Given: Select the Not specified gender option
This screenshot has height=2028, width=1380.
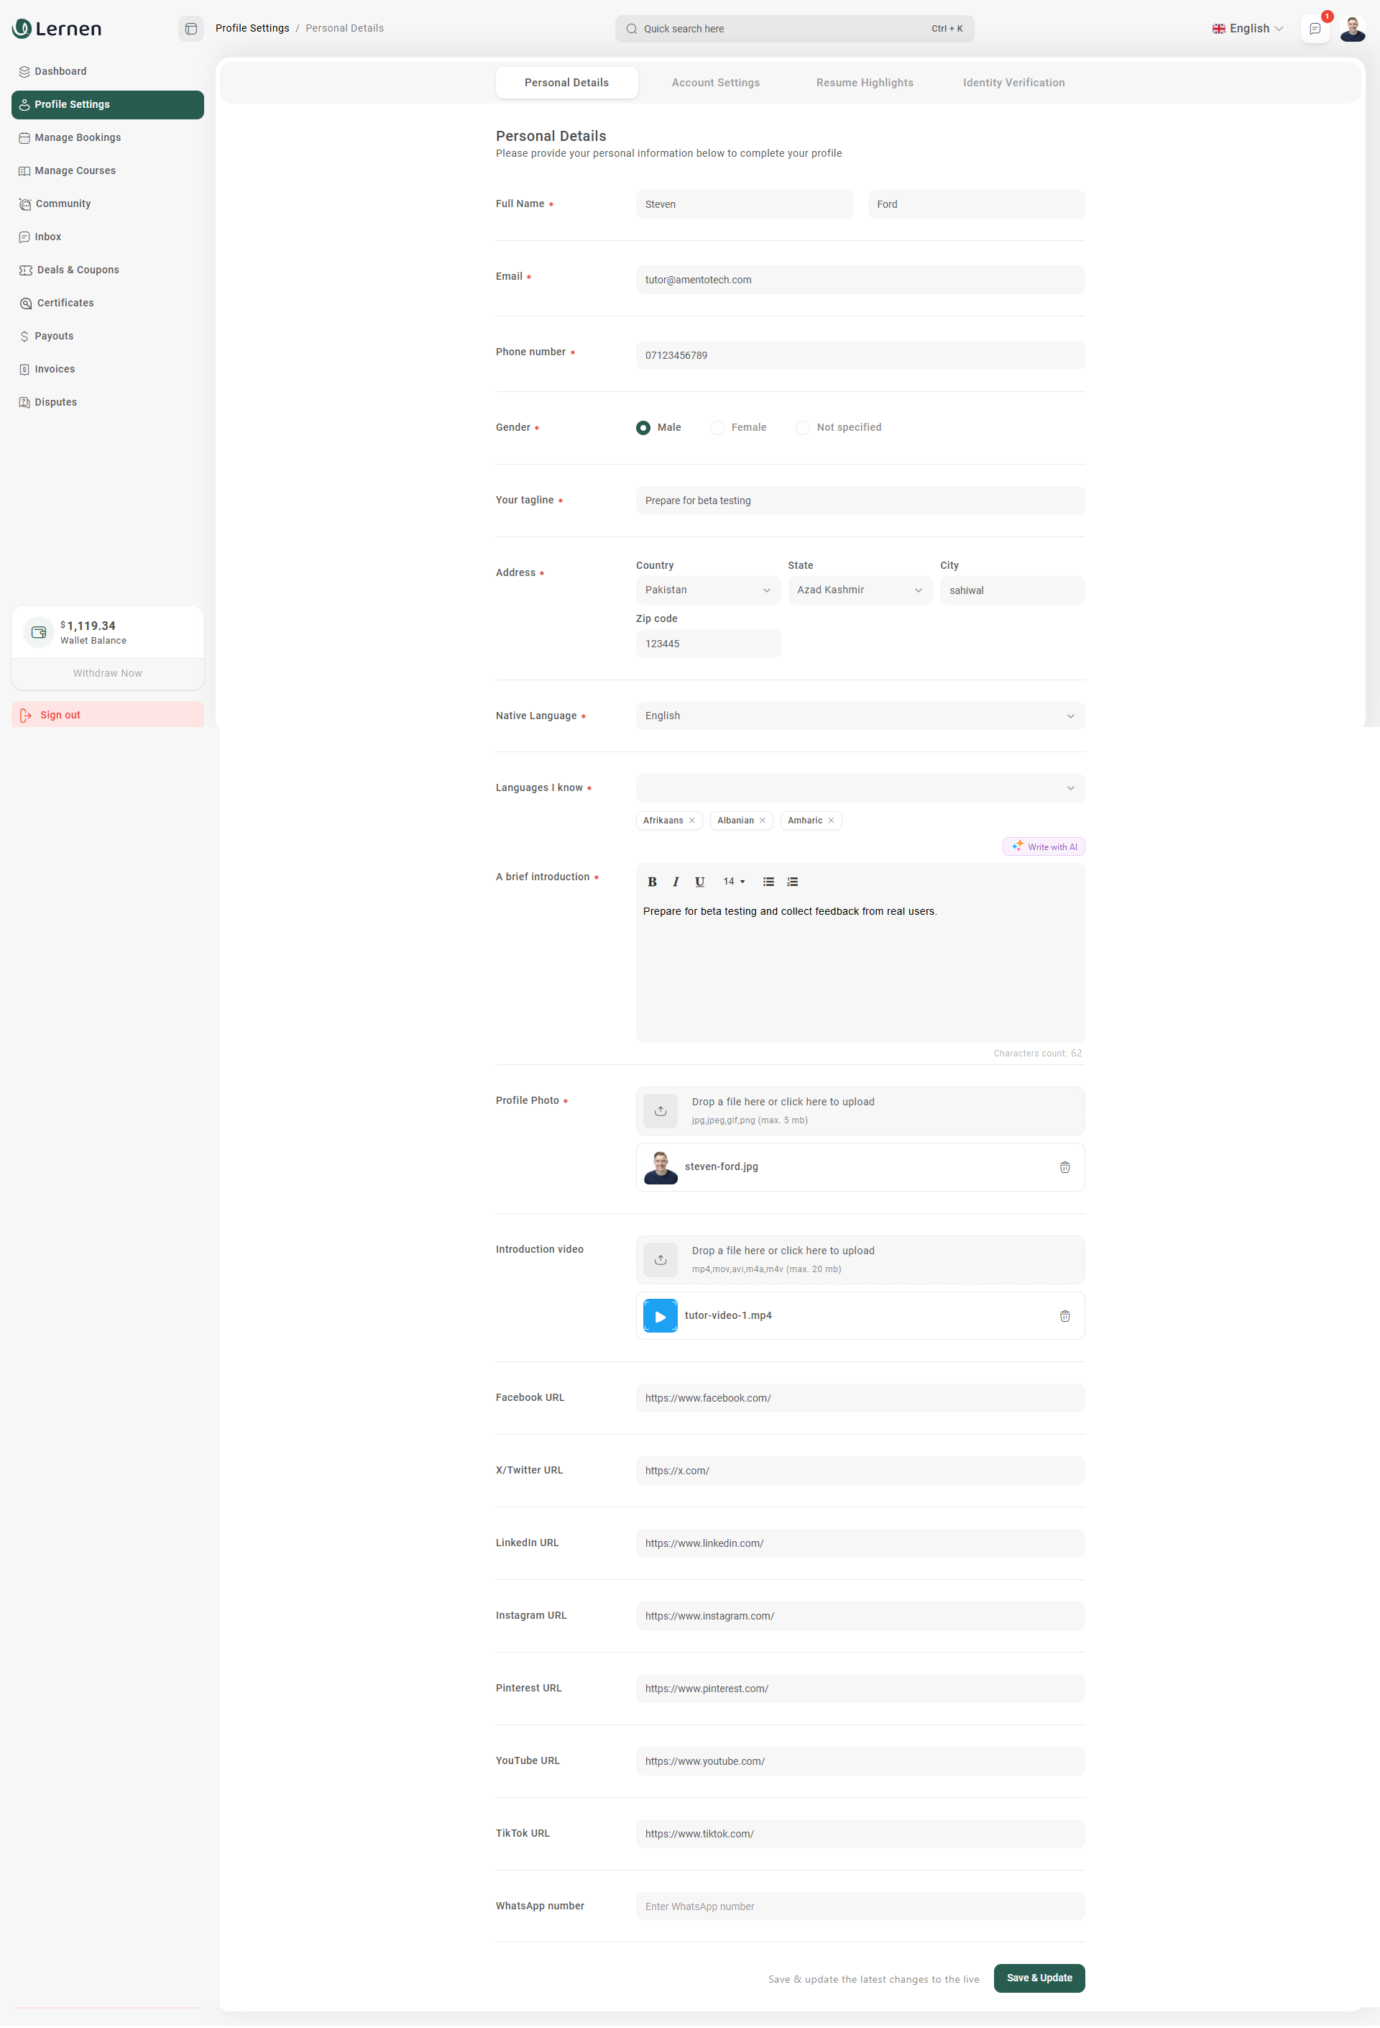Looking at the screenshot, I should [803, 428].
